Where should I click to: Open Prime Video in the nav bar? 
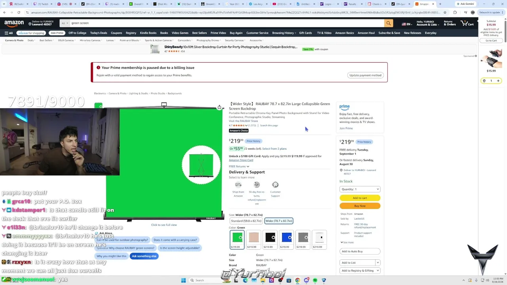(x=218, y=33)
